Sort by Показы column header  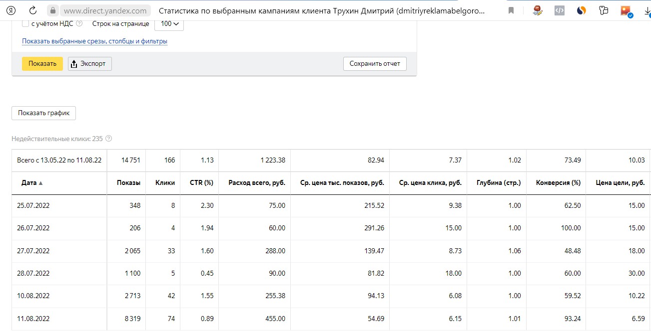pyautogui.click(x=128, y=183)
